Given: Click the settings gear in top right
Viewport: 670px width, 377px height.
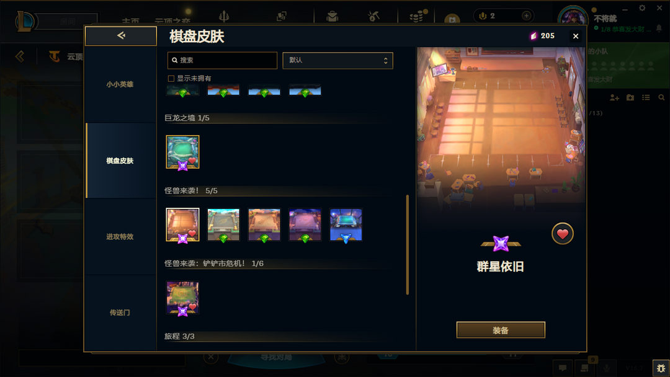Looking at the screenshot, I should [642, 7].
